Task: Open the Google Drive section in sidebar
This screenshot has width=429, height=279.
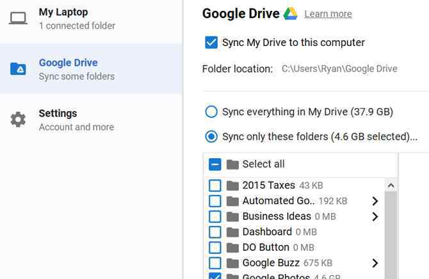Action: (91, 68)
